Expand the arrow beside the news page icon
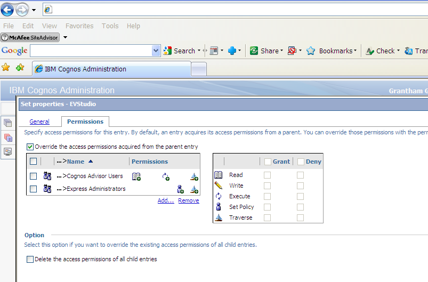This screenshot has width=428, height=282. [222, 51]
